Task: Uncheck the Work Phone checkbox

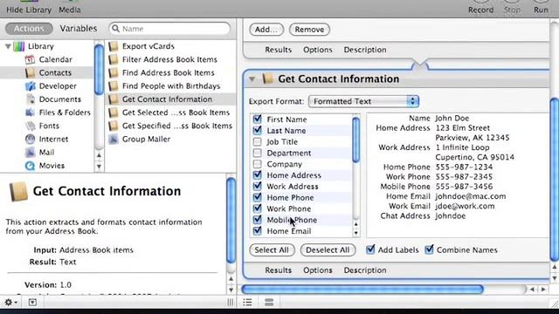Action: (257, 208)
